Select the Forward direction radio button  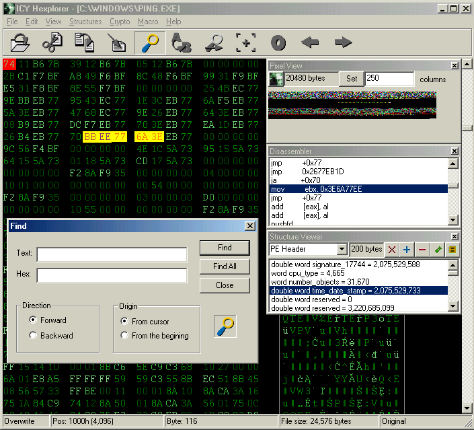click(x=33, y=320)
